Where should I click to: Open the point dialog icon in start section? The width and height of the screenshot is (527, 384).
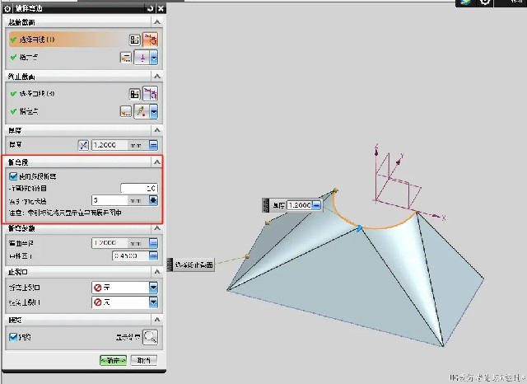tap(126, 57)
